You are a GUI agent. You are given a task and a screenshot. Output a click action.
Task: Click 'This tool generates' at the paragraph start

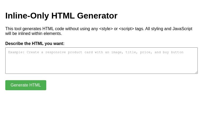click(23, 29)
